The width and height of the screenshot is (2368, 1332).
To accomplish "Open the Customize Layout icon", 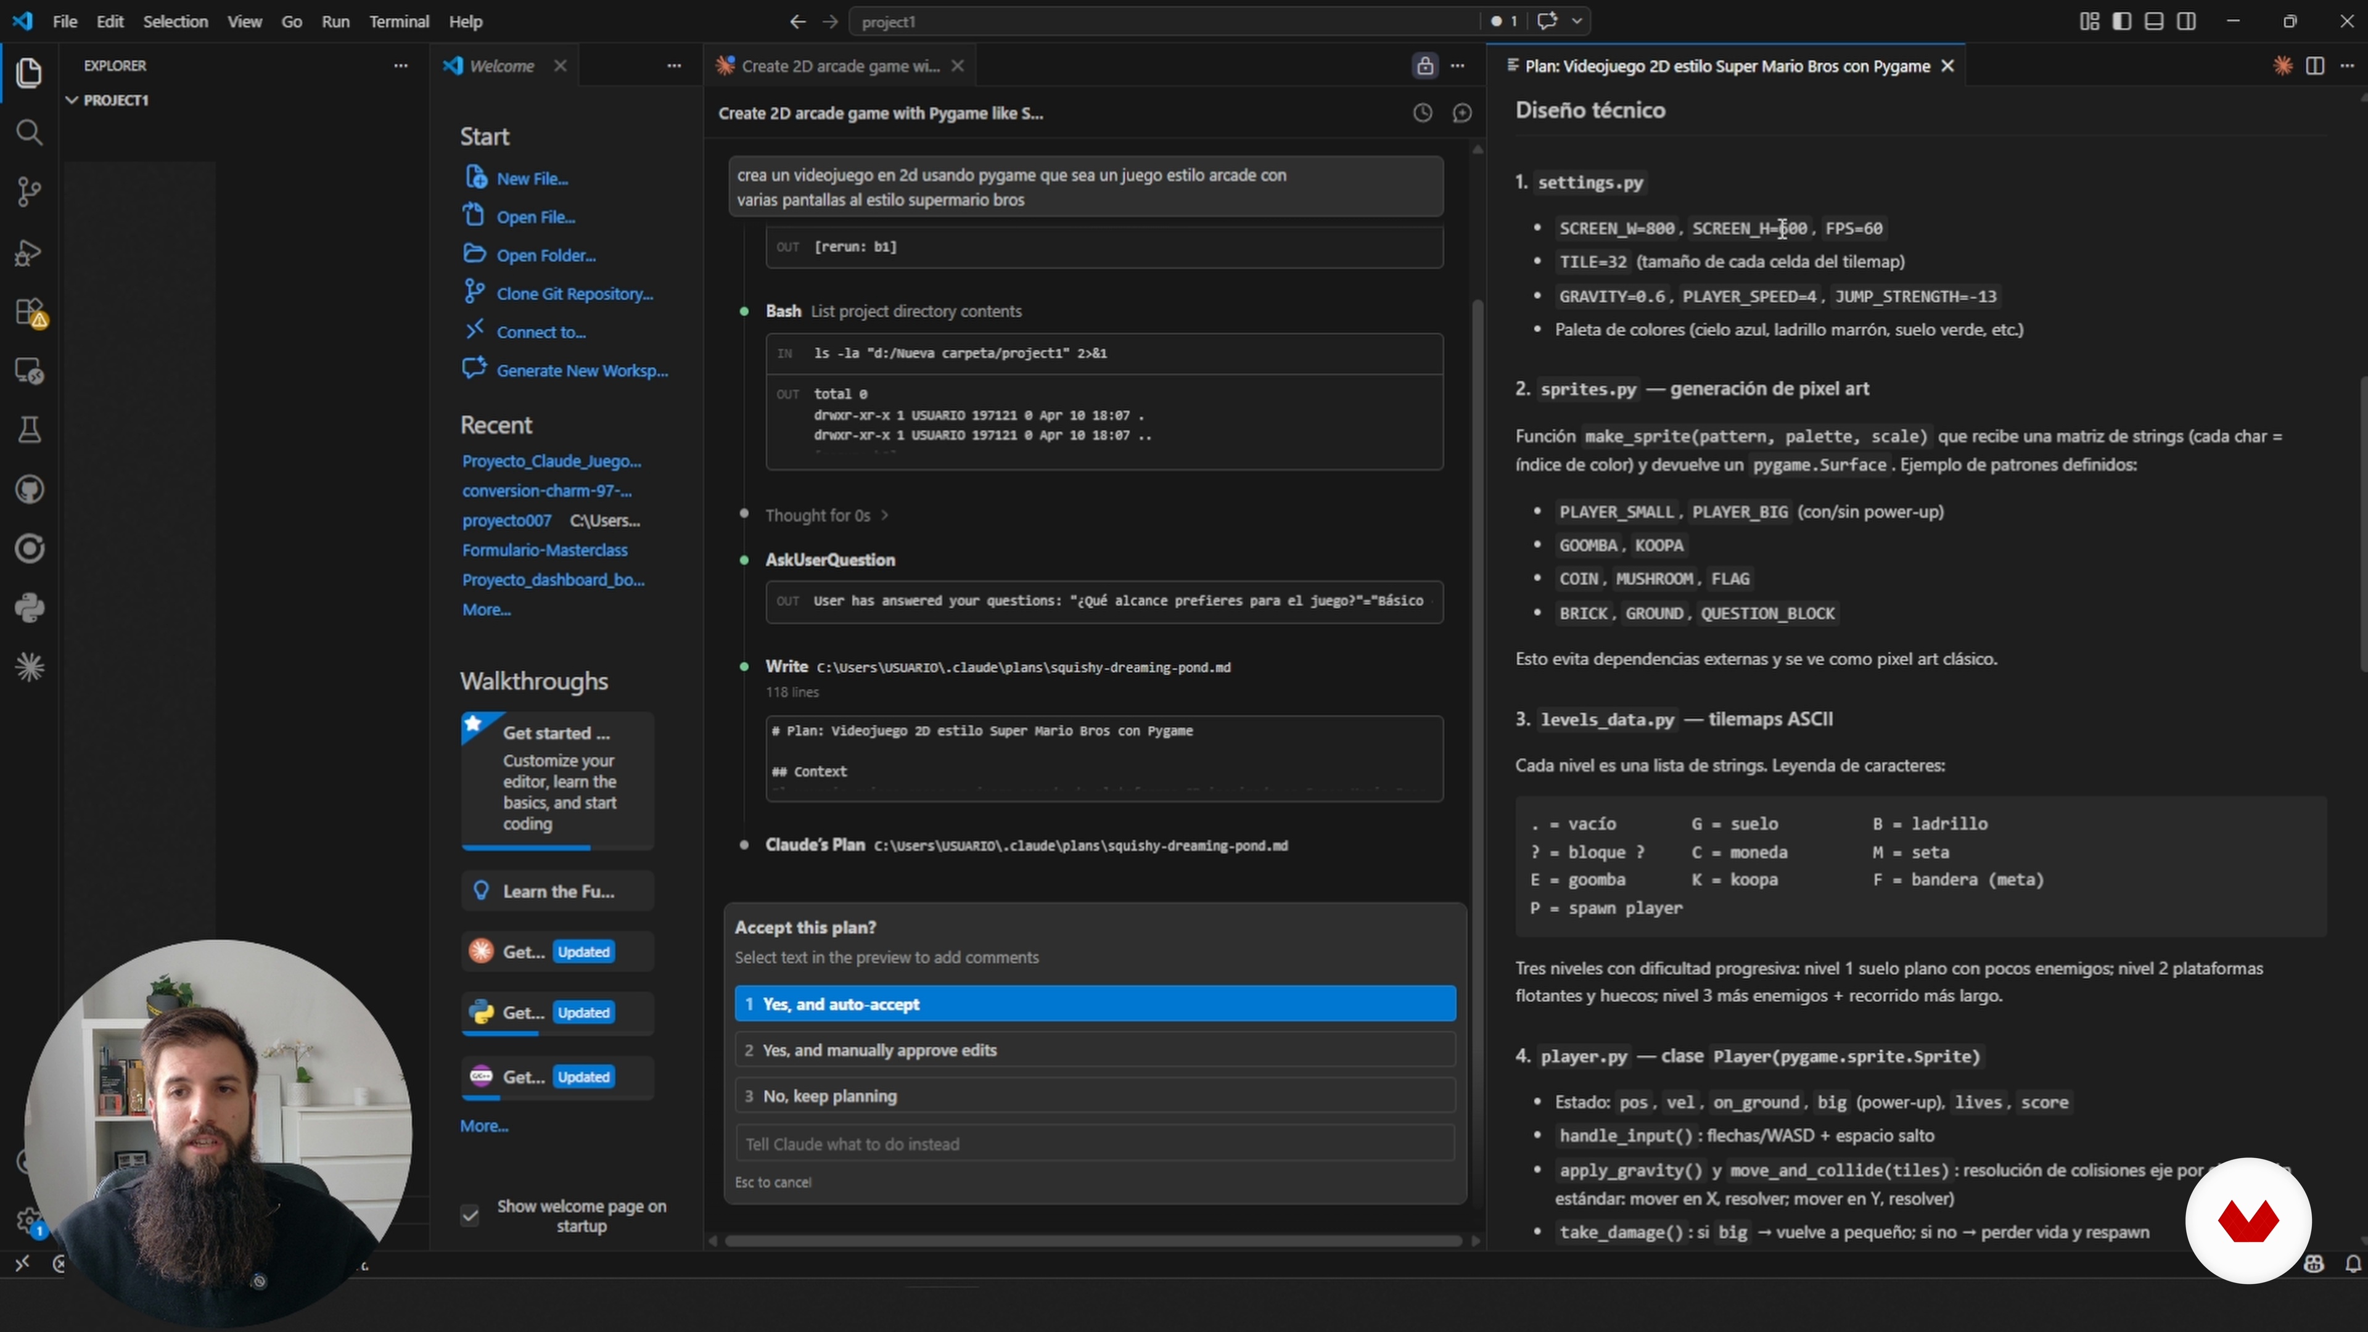I will pos(2089,21).
